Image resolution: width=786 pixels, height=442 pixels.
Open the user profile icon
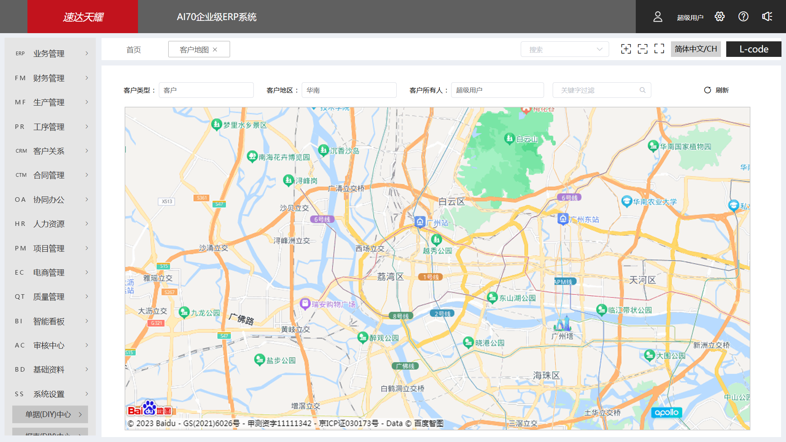coord(658,16)
